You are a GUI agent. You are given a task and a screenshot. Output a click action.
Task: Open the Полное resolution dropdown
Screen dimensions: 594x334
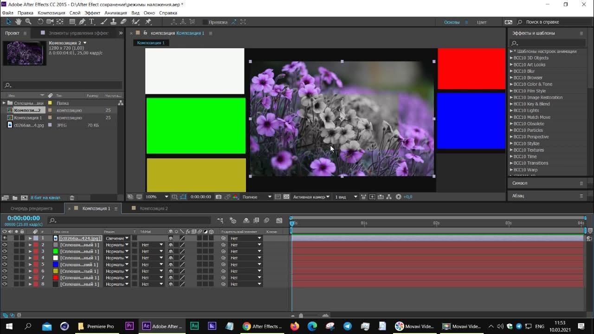(x=257, y=197)
